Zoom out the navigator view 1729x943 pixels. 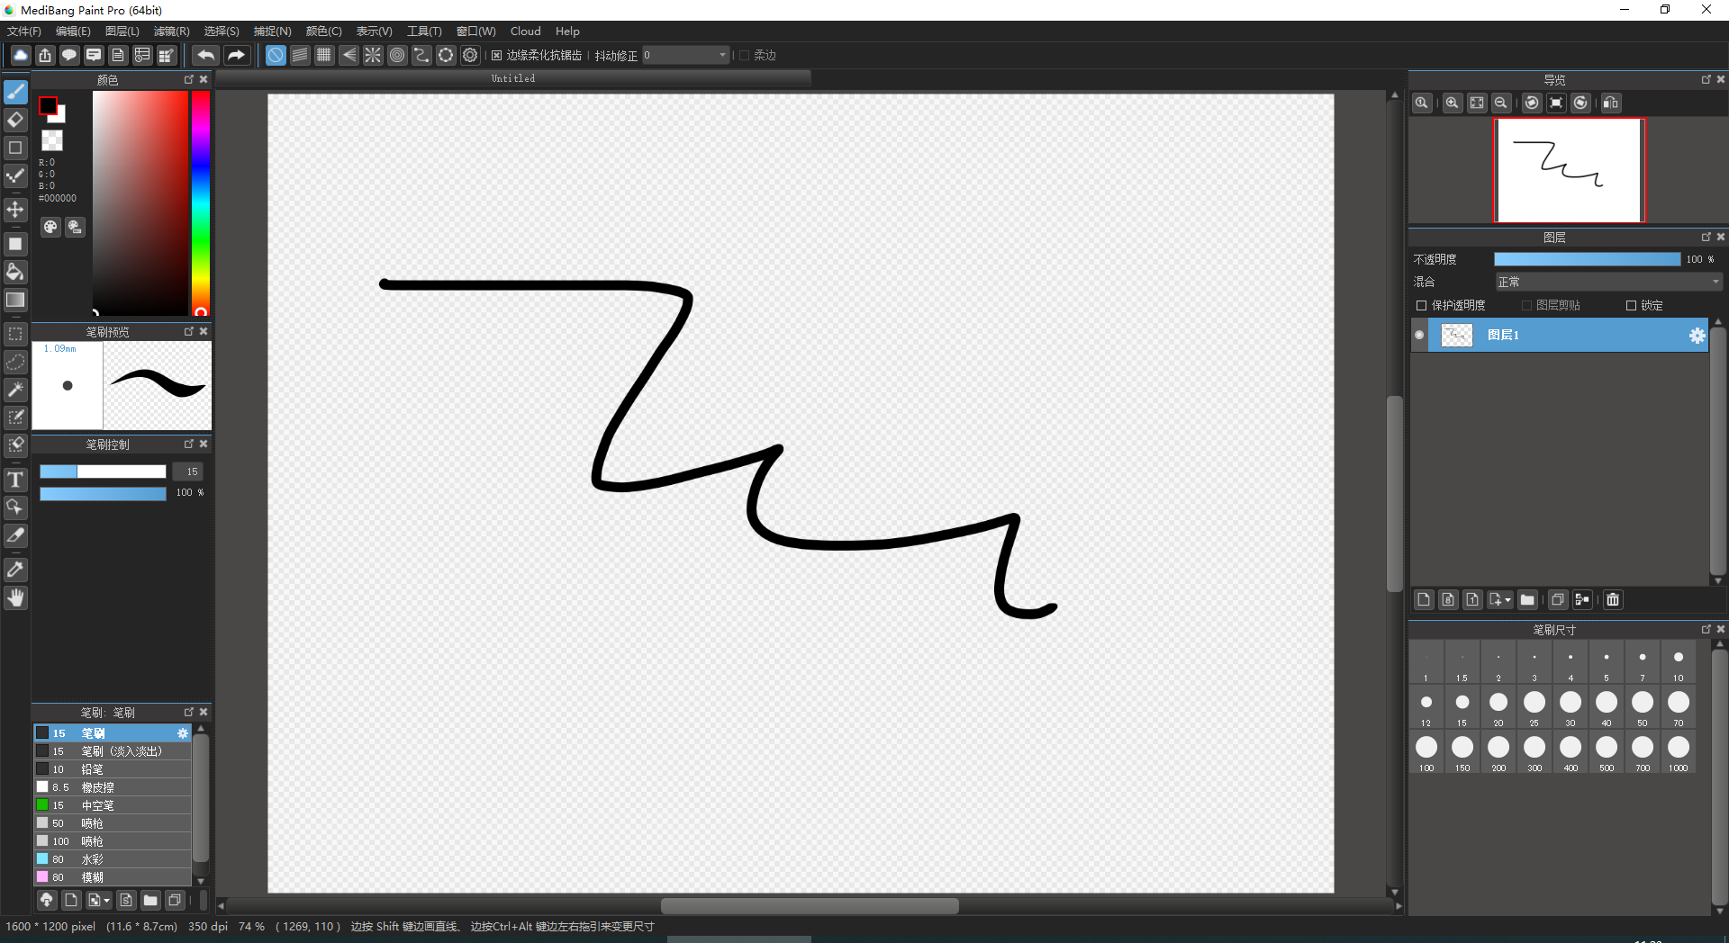point(1500,103)
